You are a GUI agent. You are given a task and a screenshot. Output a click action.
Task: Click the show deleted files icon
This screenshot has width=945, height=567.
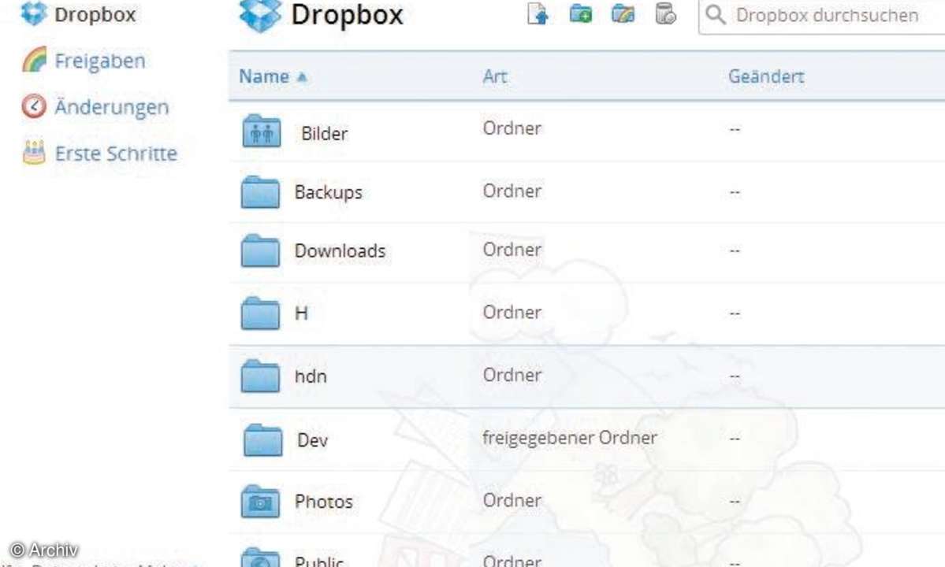pos(665,13)
